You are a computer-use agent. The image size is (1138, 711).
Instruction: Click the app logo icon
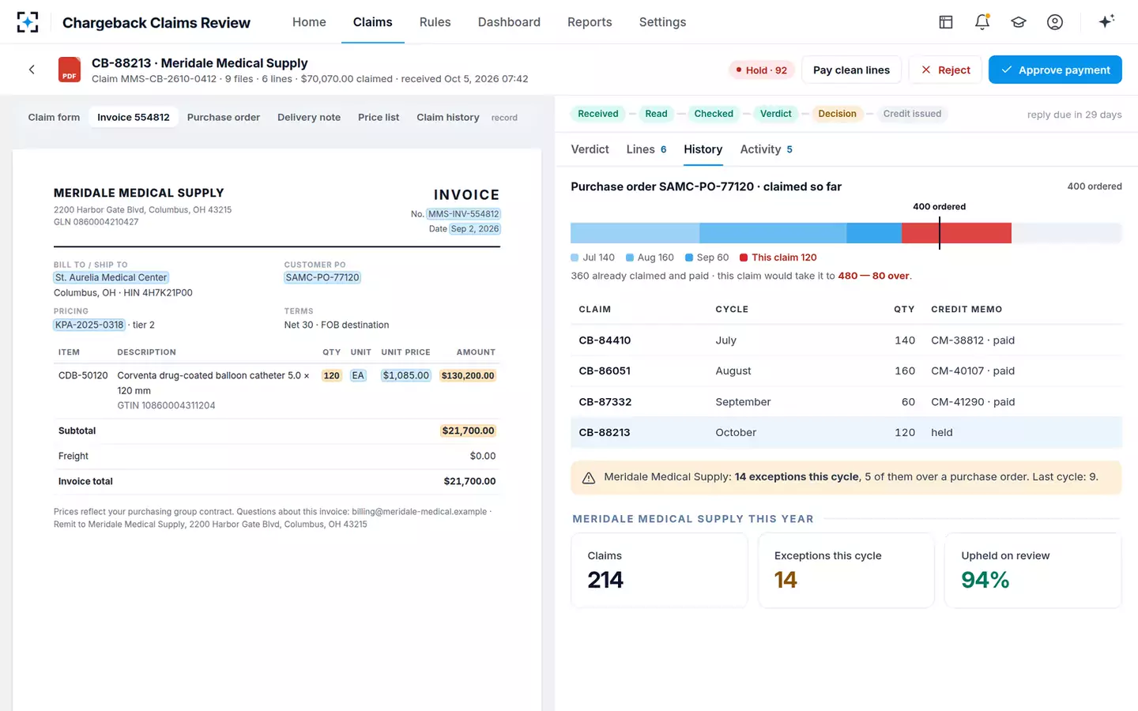pyautogui.click(x=27, y=22)
